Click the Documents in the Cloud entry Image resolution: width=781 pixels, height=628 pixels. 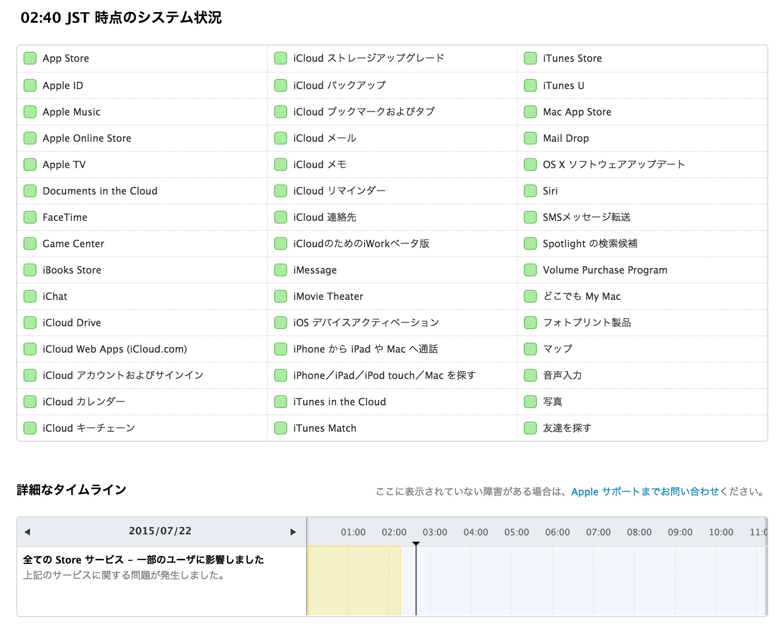tap(100, 191)
